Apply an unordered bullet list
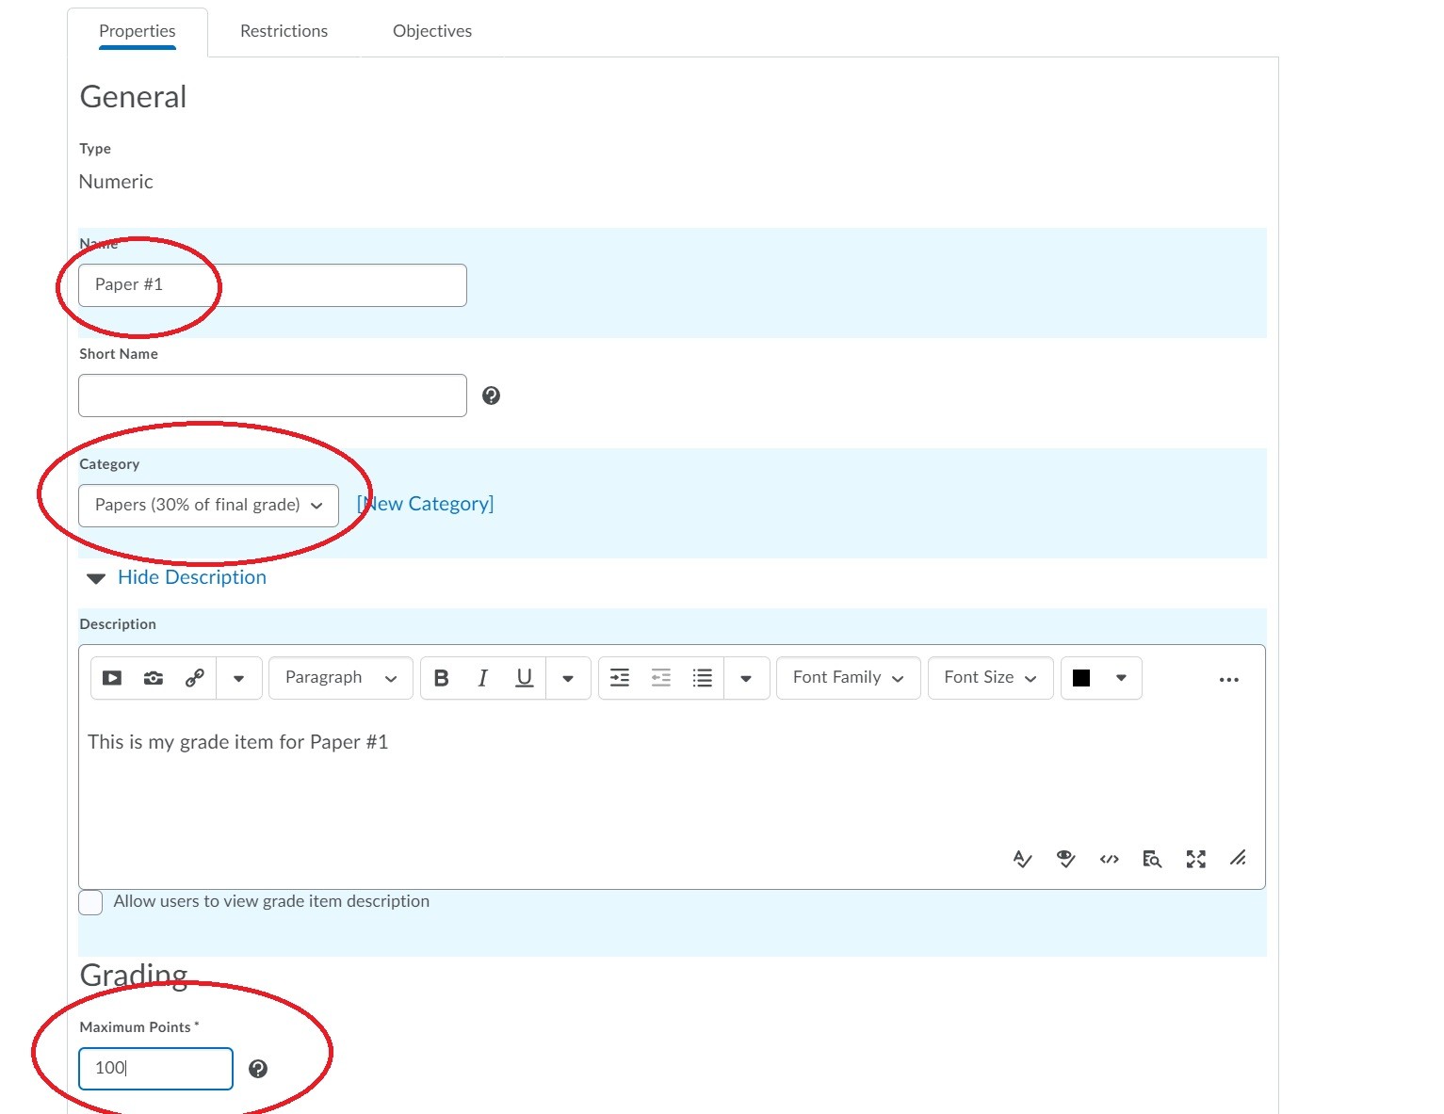1444x1114 pixels. pyautogui.click(x=703, y=678)
